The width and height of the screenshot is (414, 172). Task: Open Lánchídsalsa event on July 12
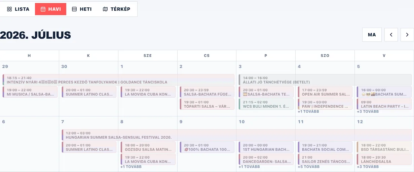(384, 159)
